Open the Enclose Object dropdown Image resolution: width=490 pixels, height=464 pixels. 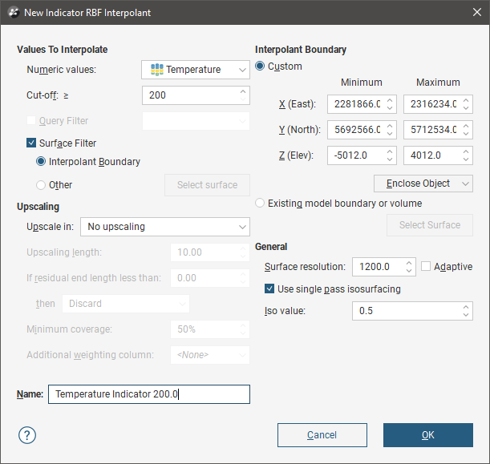pyautogui.click(x=423, y=184)
